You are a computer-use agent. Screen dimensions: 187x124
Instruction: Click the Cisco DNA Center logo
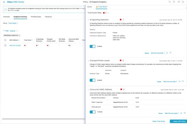pos(15,2)
